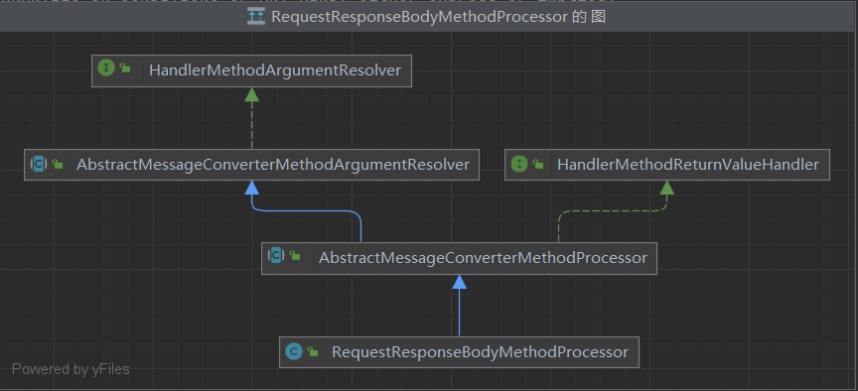Select the RequestResponseBodyMethodProcessor node label
The height and width of the screenshot is (391, 858).
pos(480,352)
